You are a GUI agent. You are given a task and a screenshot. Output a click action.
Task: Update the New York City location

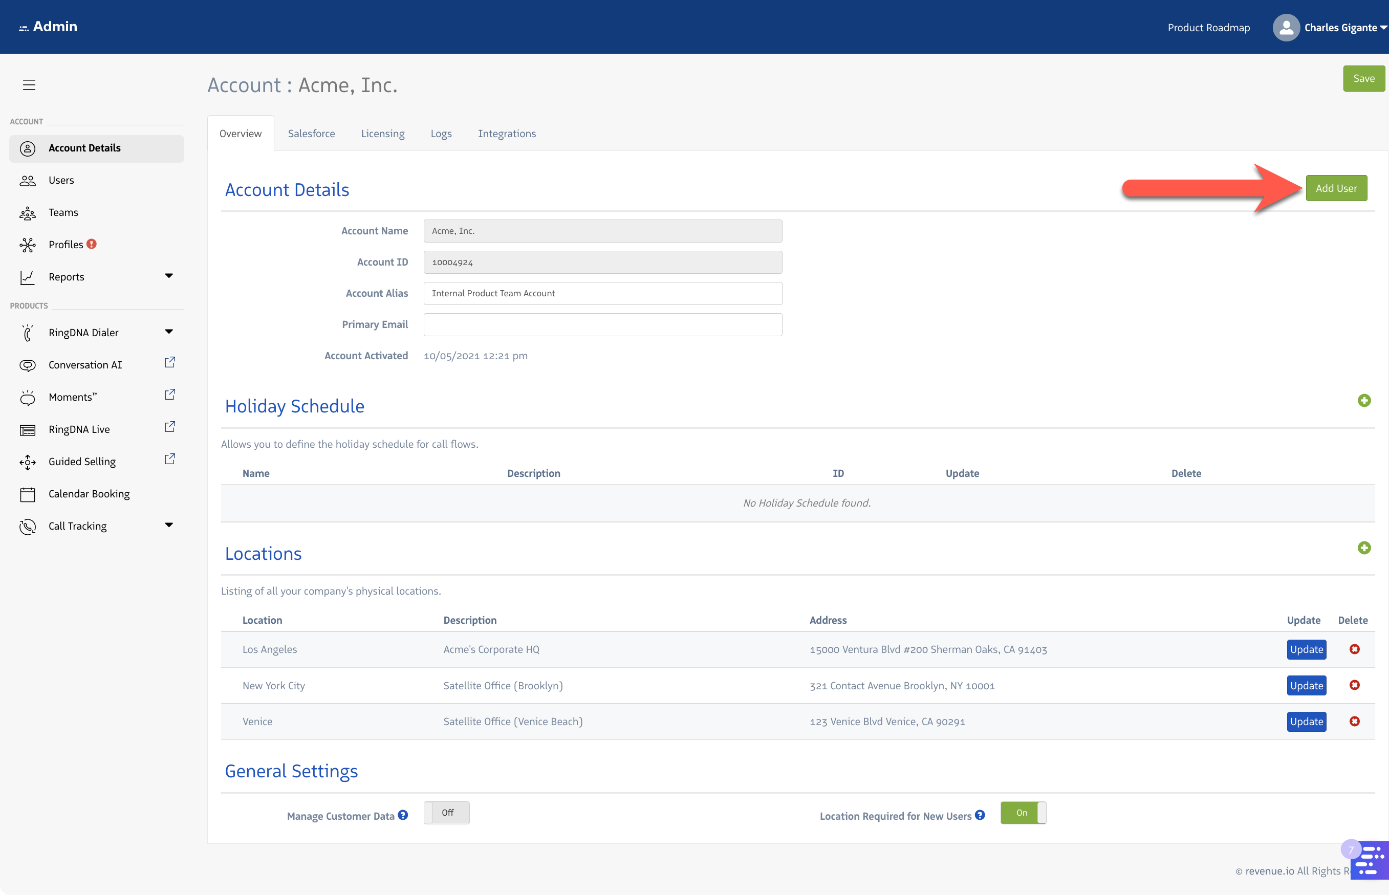[x=1307, y=686]
